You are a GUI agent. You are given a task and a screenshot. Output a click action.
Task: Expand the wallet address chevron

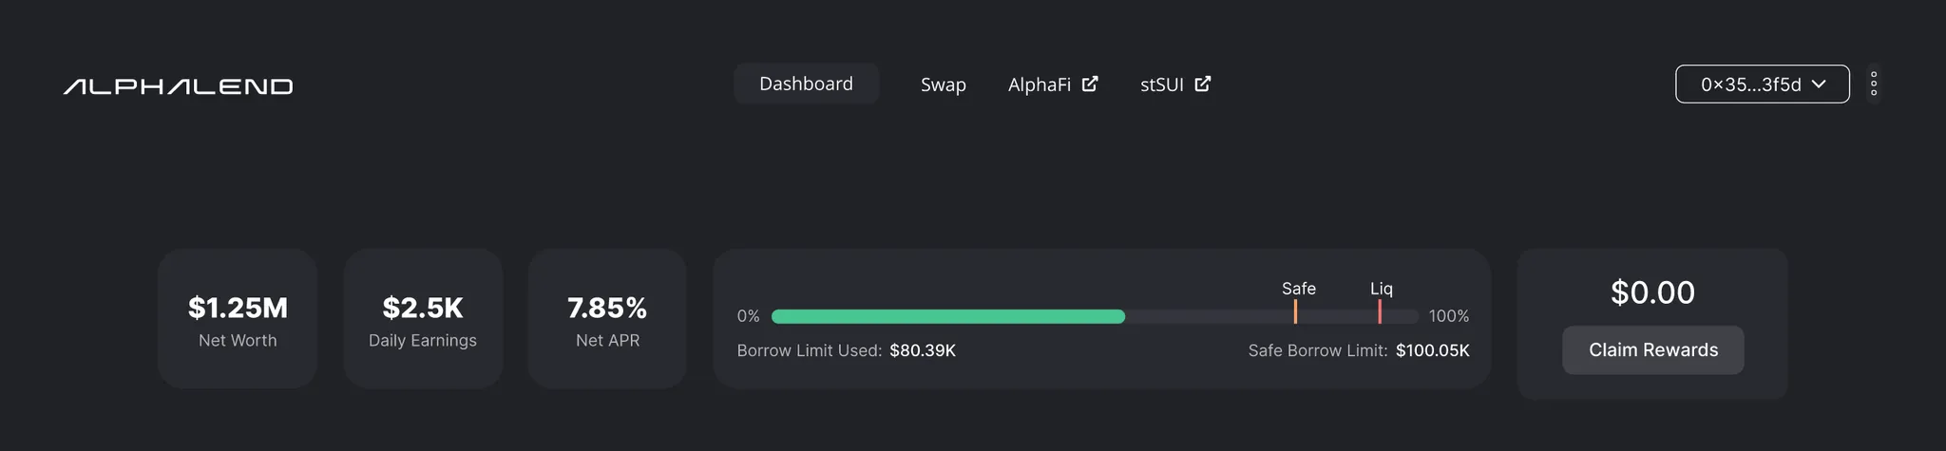point(1819,84)
